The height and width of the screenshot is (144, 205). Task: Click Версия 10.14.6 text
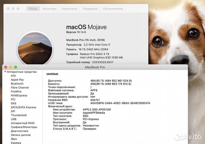pos(76,32)
